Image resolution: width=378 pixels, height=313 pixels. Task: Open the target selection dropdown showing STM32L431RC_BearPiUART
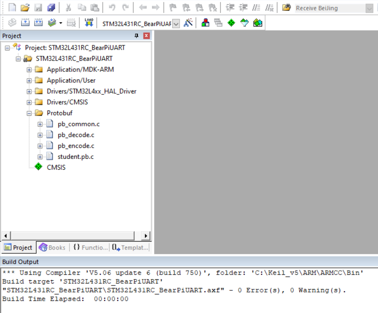coord(176,24)
